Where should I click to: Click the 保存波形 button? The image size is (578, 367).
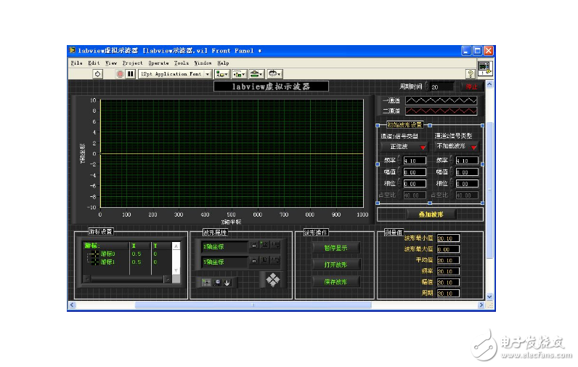335,282
